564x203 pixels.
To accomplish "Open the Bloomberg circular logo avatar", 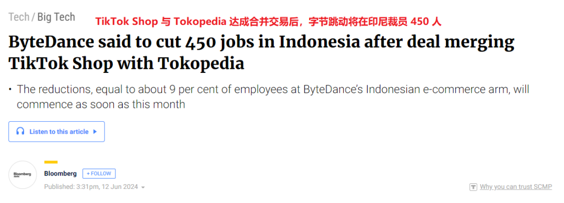I will [22, 175].
